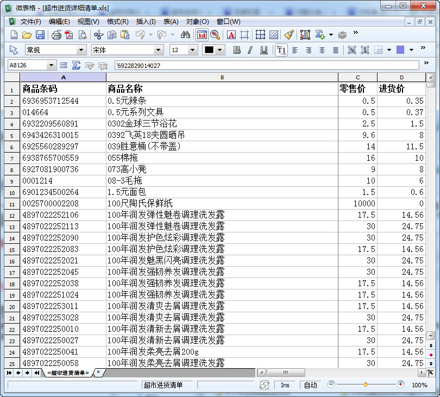This screenshot has height=397, width=440.
Task: Justify text alignment
Action: pyautogui.click(x=335, y=50)
